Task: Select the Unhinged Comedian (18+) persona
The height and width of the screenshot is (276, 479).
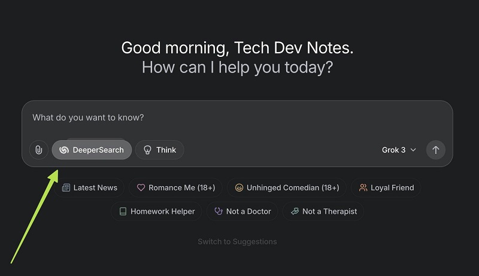Action: [x=287, y=187]
